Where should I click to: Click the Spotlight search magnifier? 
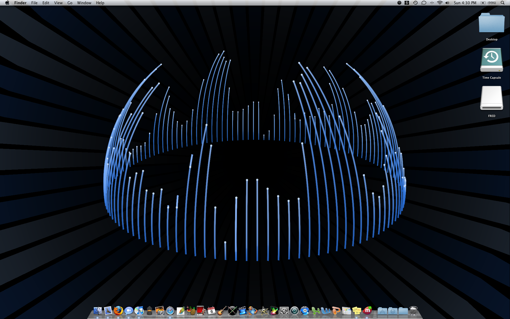pos(503,3)
